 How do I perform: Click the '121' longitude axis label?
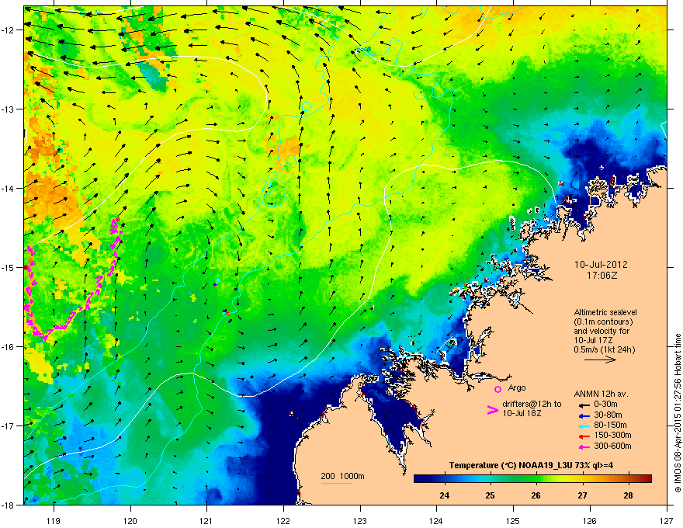(206, 520)
